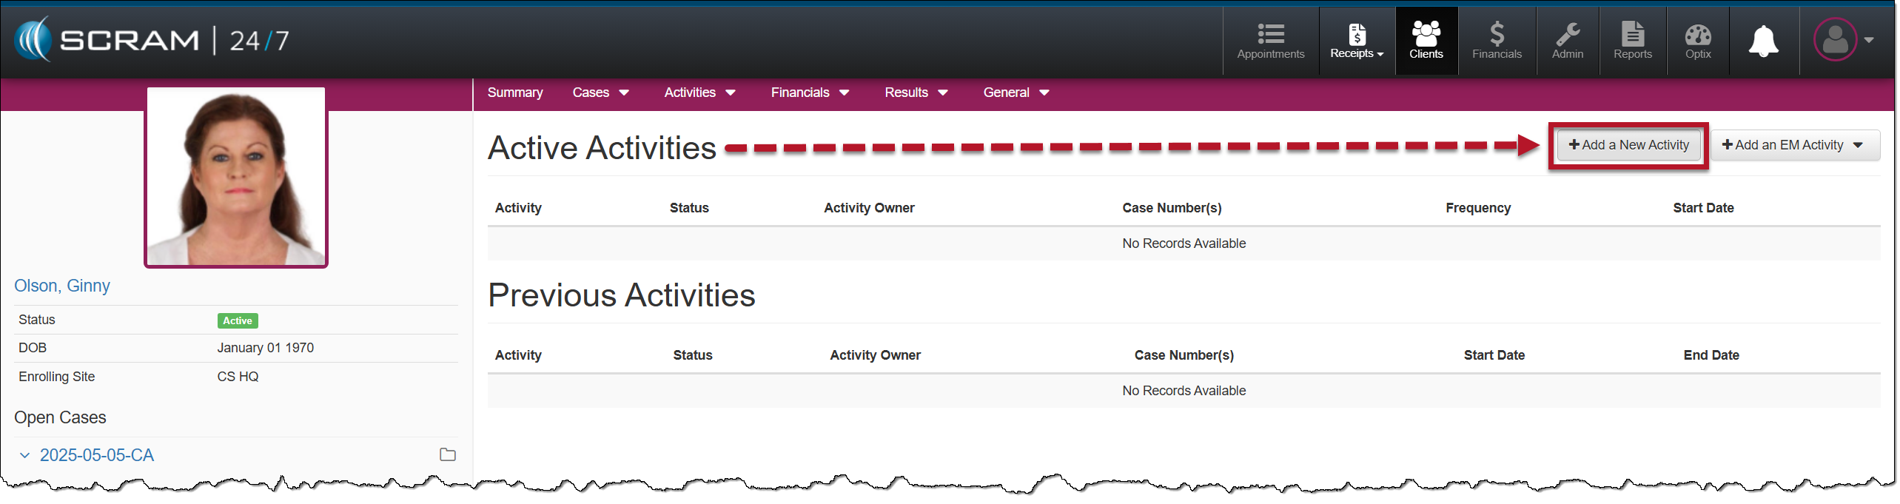Expand the Activities dropdown menu
Image resolution: width=1900 pixels, height=504 pixels.
pyautogui.click(x=699, y=93)
